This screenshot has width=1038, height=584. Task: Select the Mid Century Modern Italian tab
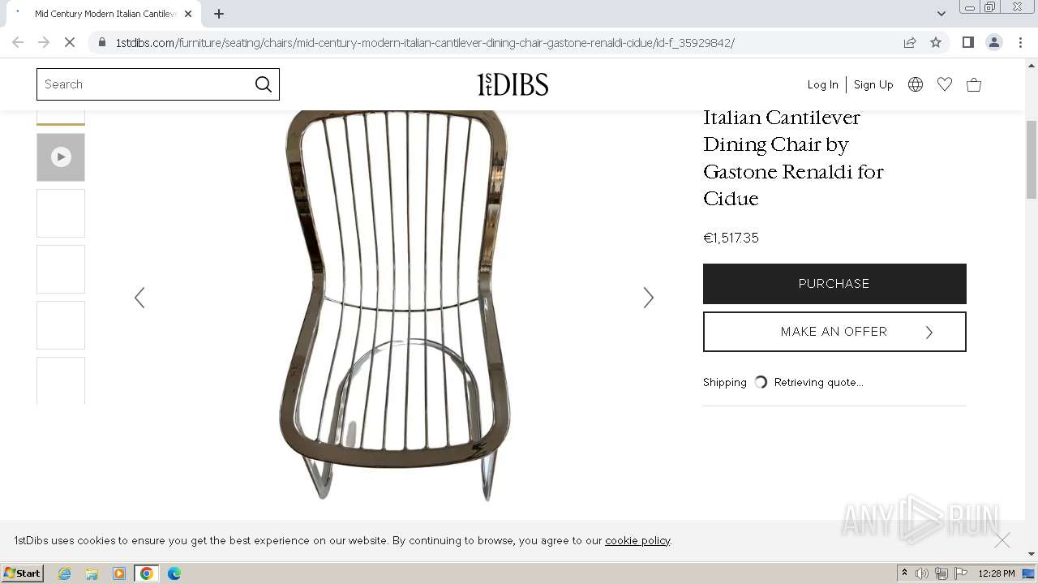click(105, 14)
